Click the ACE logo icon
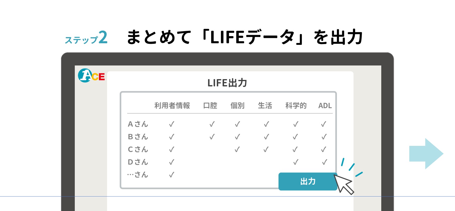The height and width of the screenshot is (211, 455). coord(91,76)
